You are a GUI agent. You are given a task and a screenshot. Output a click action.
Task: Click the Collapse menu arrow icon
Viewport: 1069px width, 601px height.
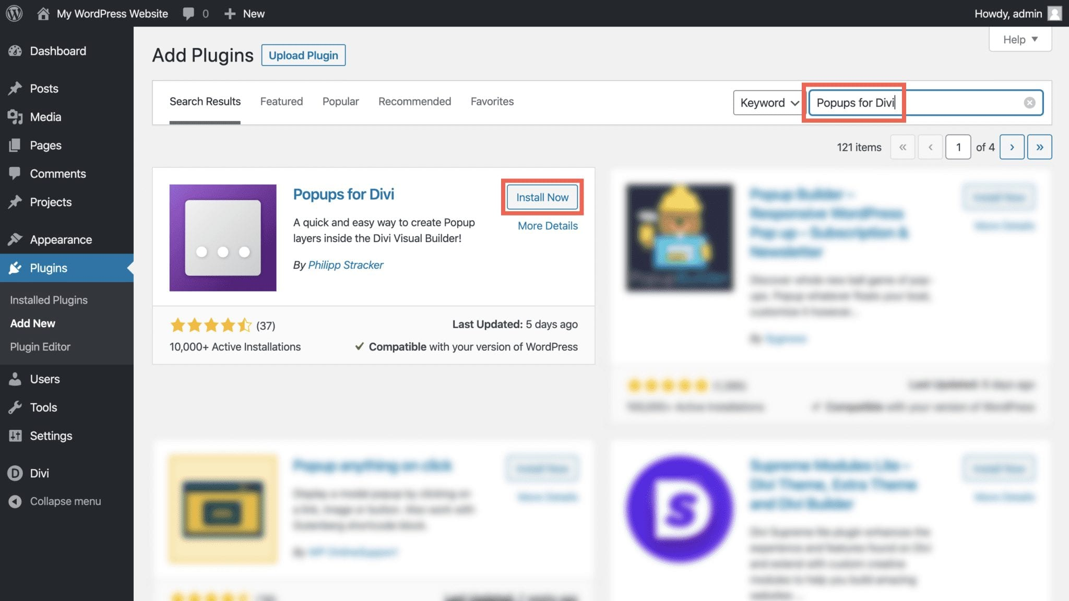[15, 501]
